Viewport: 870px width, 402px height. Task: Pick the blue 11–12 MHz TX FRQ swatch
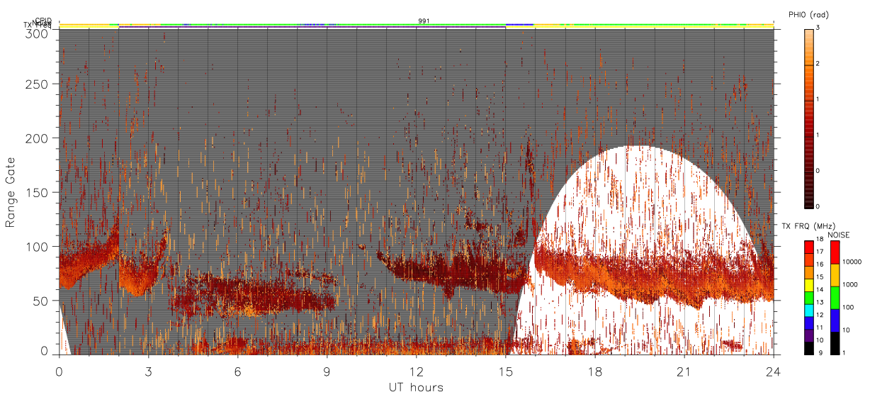pos(809,323)
